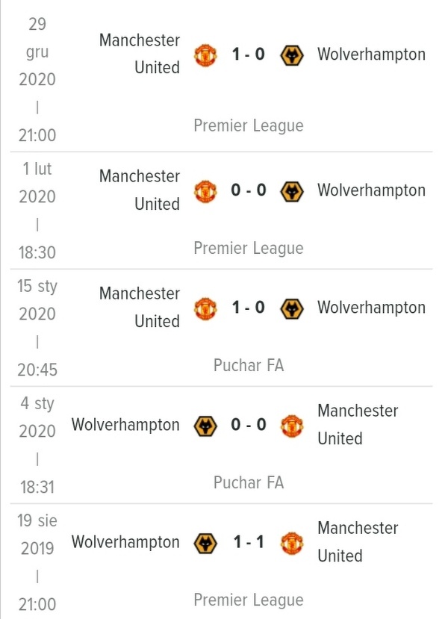Click Wolverhampton crest in 1 lut 2020 match
This screenshot has height=619, width=448.
tap(292, 191)
